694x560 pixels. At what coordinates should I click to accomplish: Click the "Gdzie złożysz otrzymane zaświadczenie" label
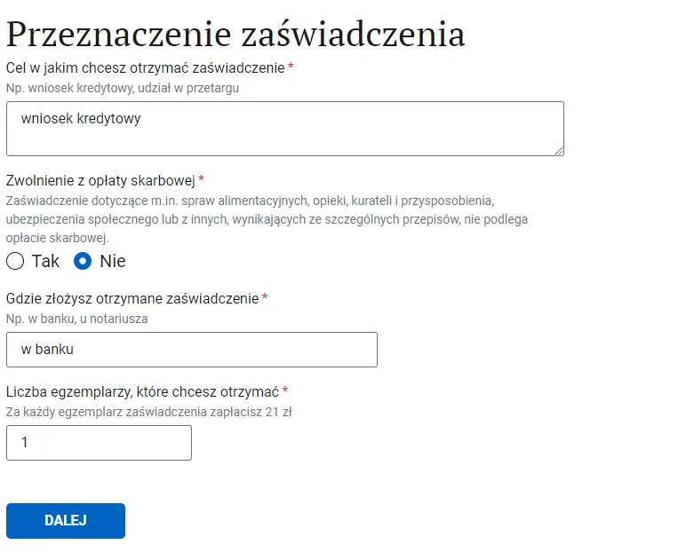132,298
